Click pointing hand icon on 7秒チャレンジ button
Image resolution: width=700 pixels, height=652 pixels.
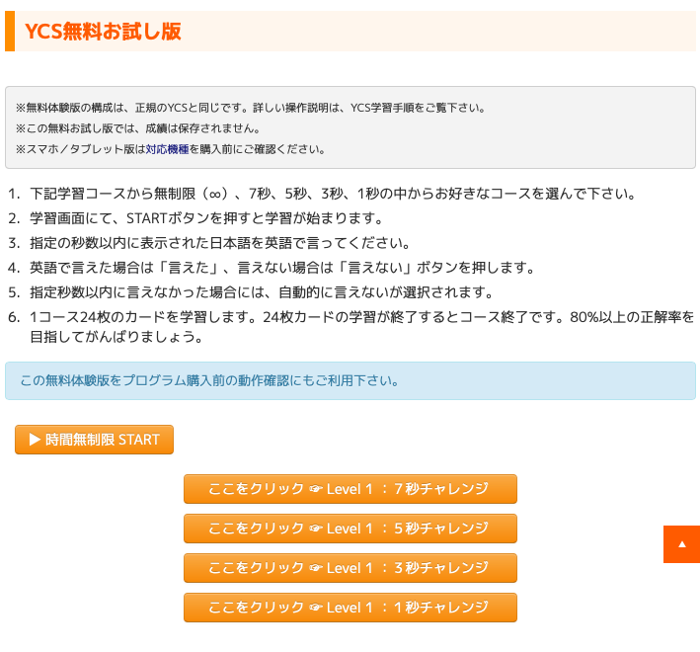click(316, 489)
